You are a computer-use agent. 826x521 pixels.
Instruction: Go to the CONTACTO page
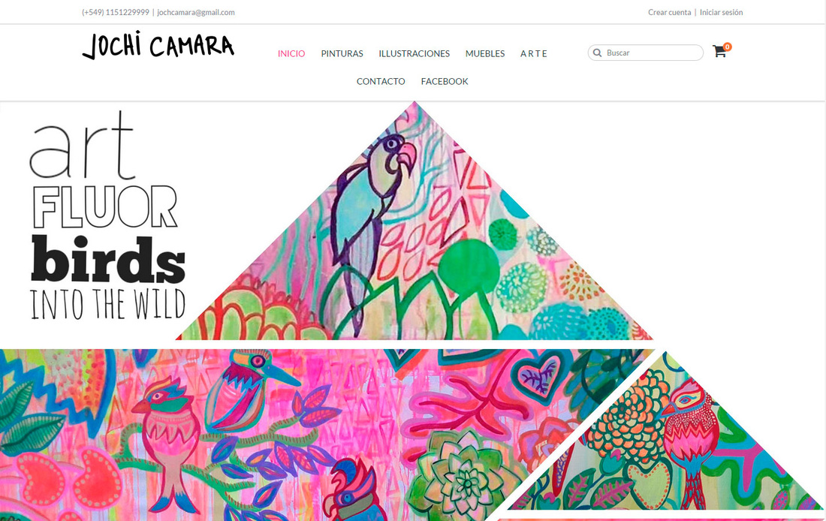381,82
